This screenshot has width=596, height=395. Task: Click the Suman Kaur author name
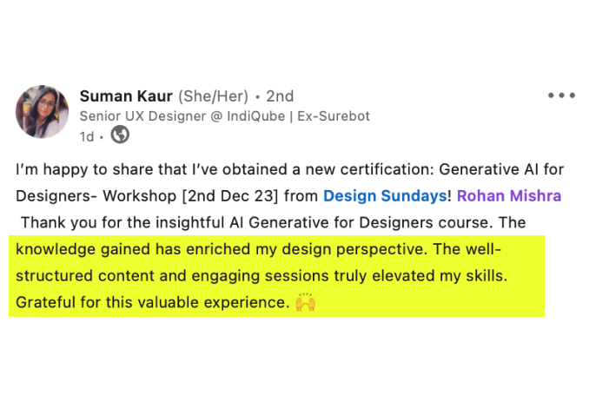pyautogui.click(x=127, y=95)
